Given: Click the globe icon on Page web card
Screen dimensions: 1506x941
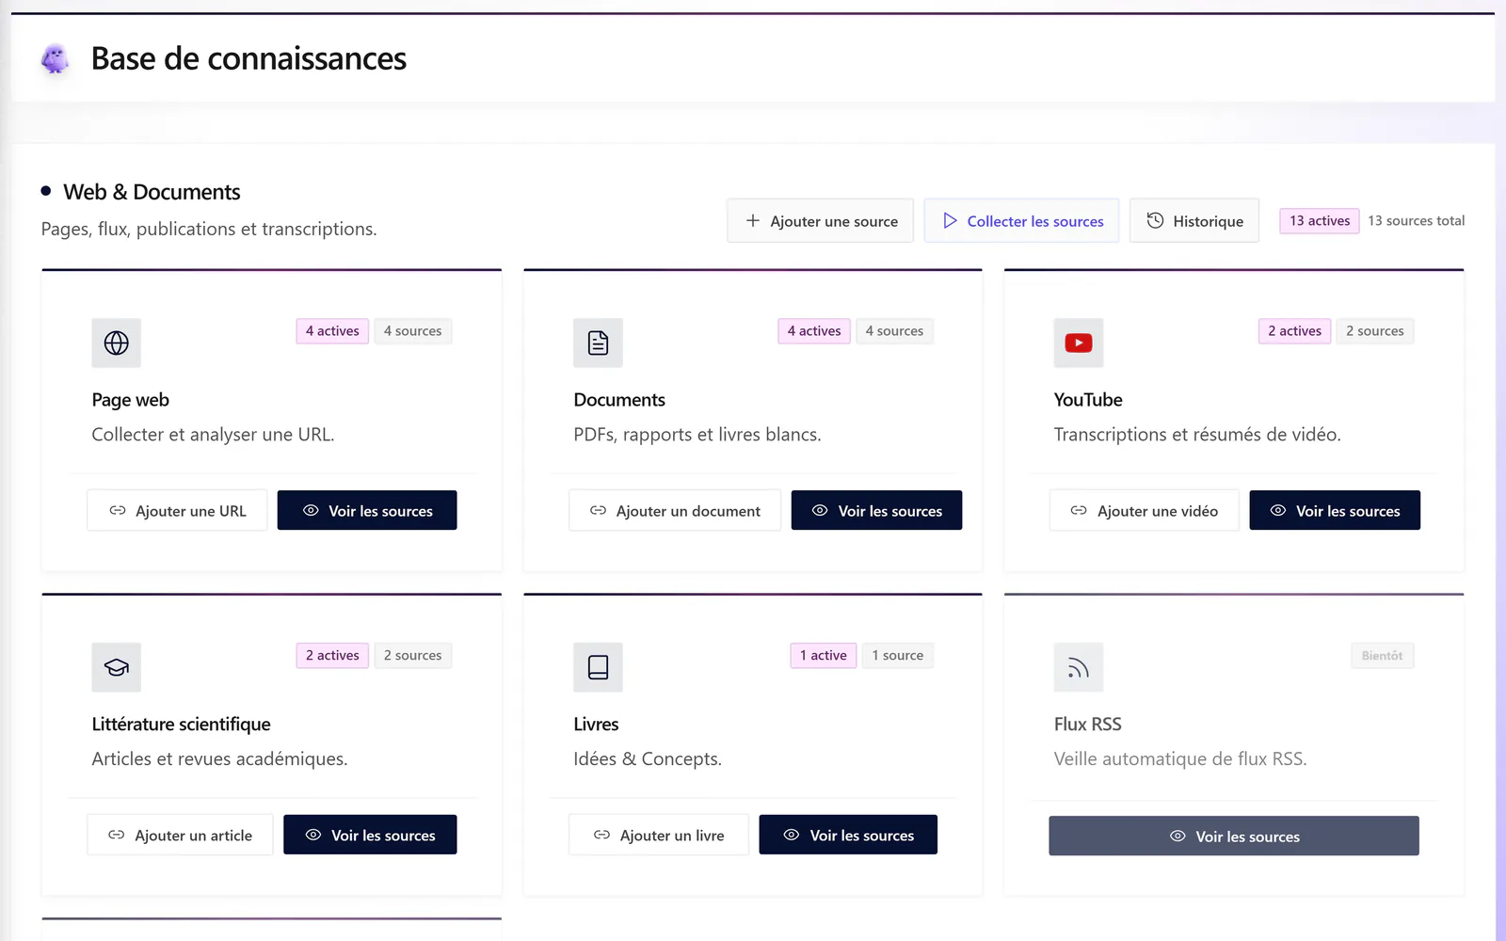Looking at the screenshot, I should point(117,343).
